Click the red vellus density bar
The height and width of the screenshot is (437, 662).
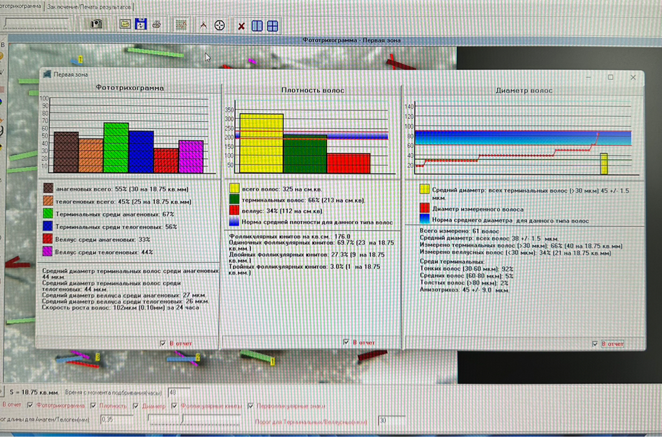click(348, 164)
